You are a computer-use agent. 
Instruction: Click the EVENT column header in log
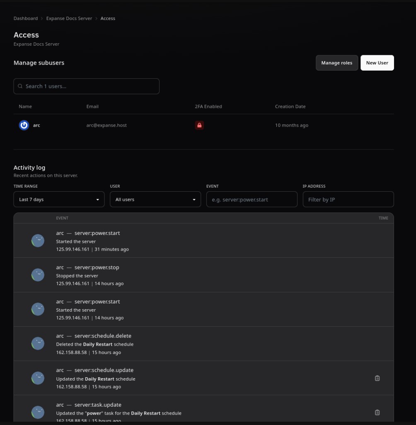click(62, 218)
